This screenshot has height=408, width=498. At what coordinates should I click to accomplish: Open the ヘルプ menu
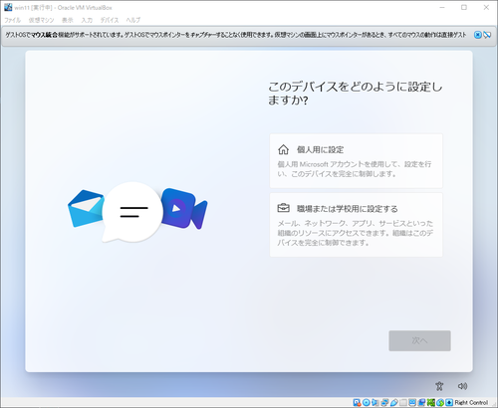click(133, 20)
